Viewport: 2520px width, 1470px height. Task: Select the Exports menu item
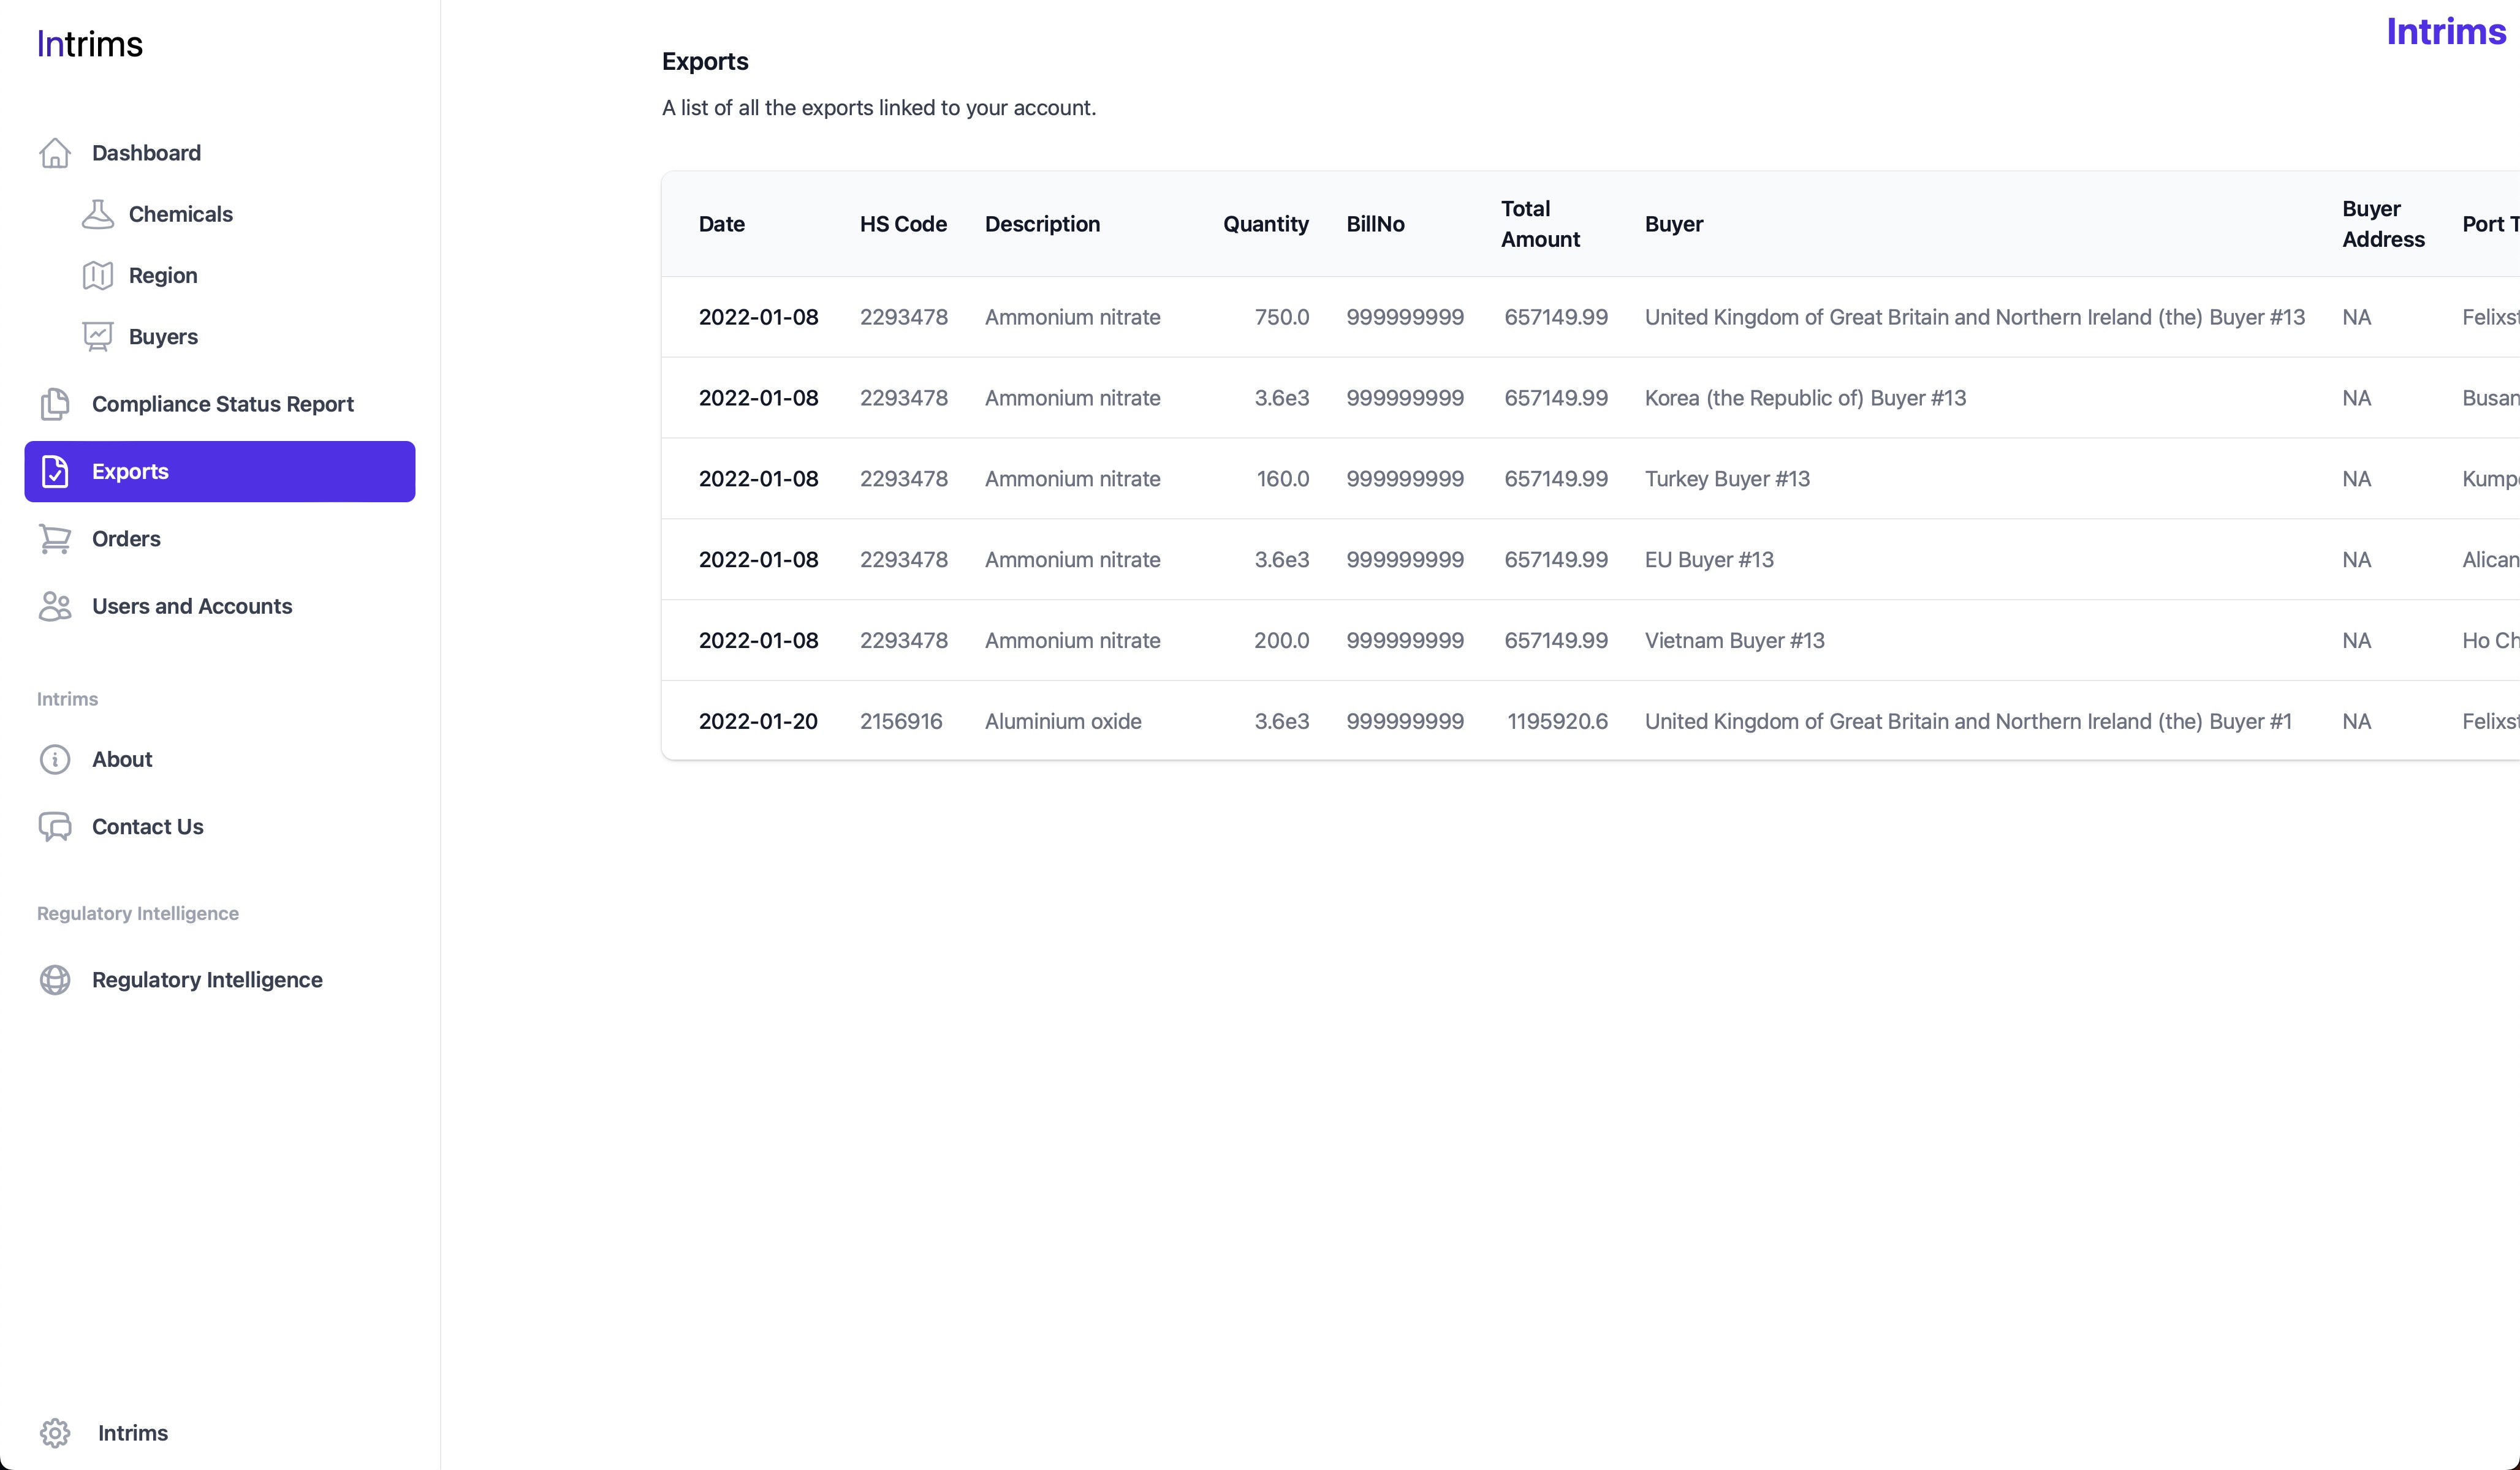pos(219,472)
